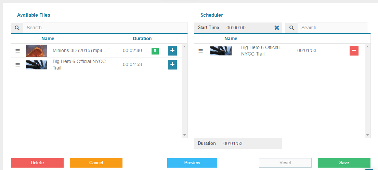Open the Preview button
378x170 pixels.
(192, 163)
